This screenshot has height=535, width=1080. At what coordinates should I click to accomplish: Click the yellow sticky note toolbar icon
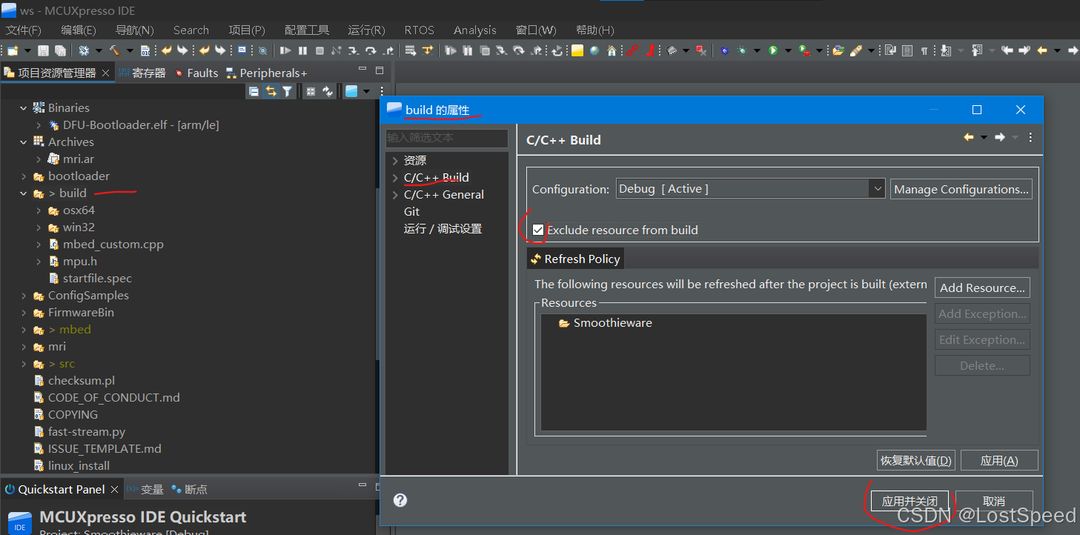tap(577, 50)
